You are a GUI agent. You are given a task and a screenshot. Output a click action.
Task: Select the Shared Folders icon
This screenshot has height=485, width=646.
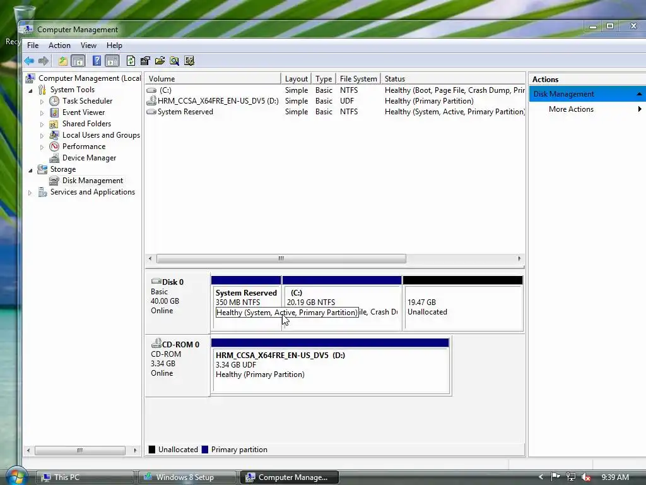[x=54, y=124]
